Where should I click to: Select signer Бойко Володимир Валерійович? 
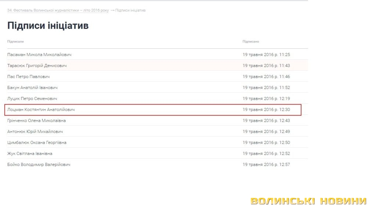[39, 164]
